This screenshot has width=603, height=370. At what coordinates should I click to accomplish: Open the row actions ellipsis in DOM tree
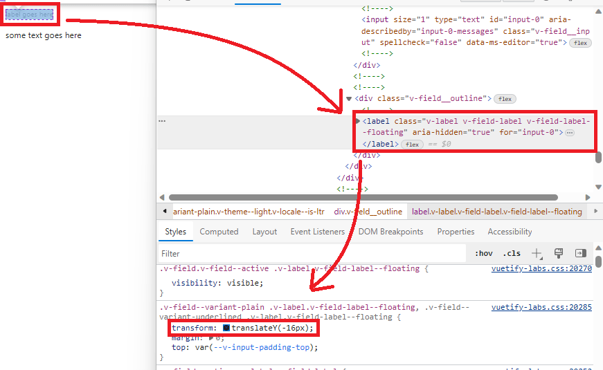[162, 120]
